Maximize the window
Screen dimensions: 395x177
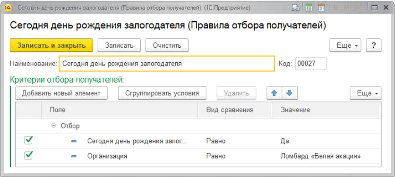(x=375, y=8)
